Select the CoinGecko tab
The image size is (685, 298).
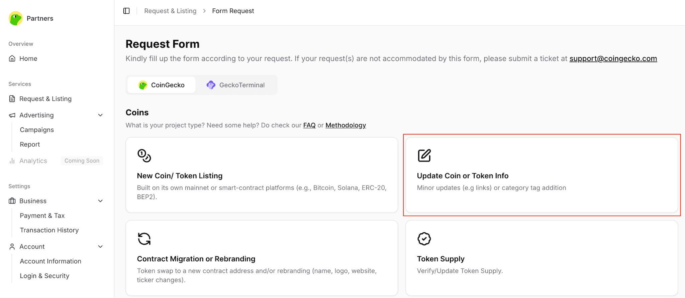coord(162,85)
